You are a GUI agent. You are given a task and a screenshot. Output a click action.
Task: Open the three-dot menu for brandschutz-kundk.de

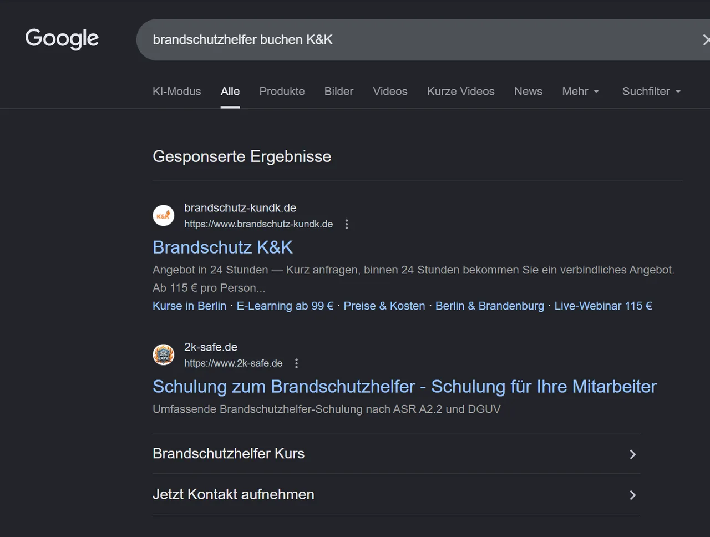click(347, 224)
